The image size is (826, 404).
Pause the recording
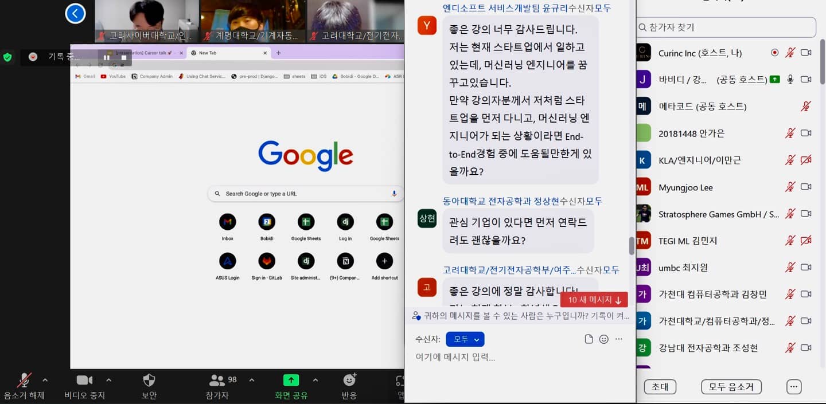point(107,57)
